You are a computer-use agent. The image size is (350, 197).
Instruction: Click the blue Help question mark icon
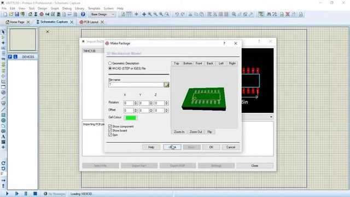83,14
